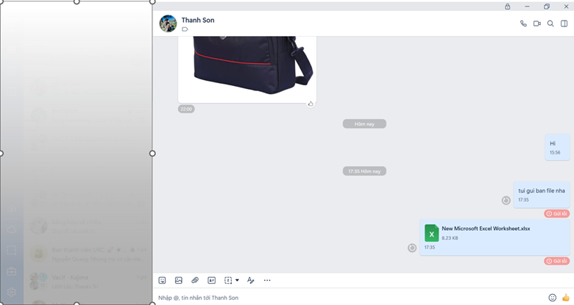
Task: Click the message input field
Action: (x=346, y=298)
